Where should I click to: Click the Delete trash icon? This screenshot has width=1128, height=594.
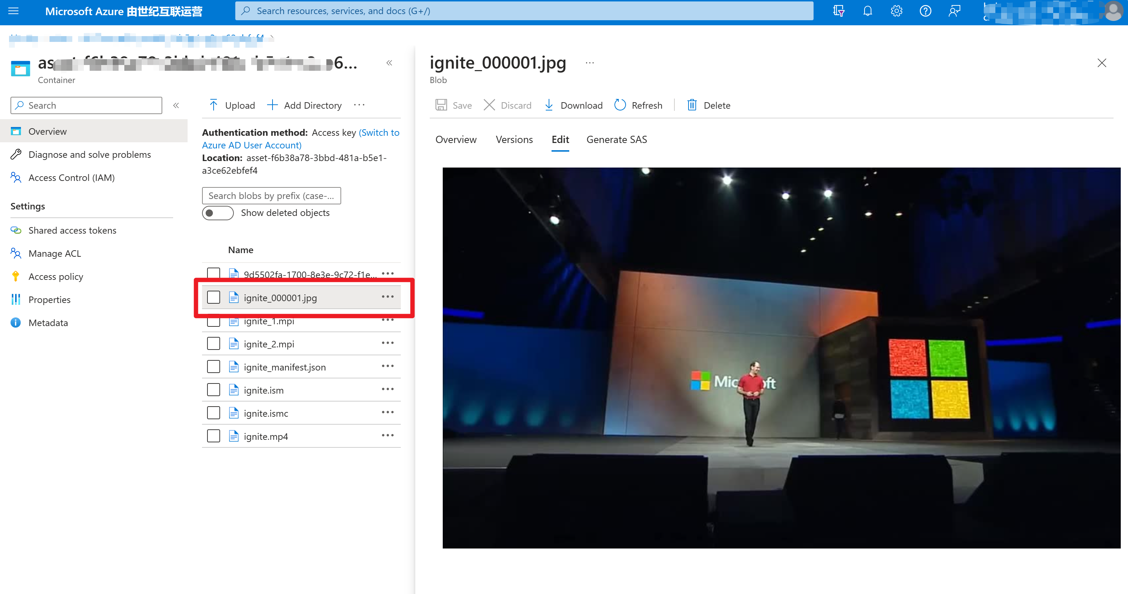click(x=692, y=105)
